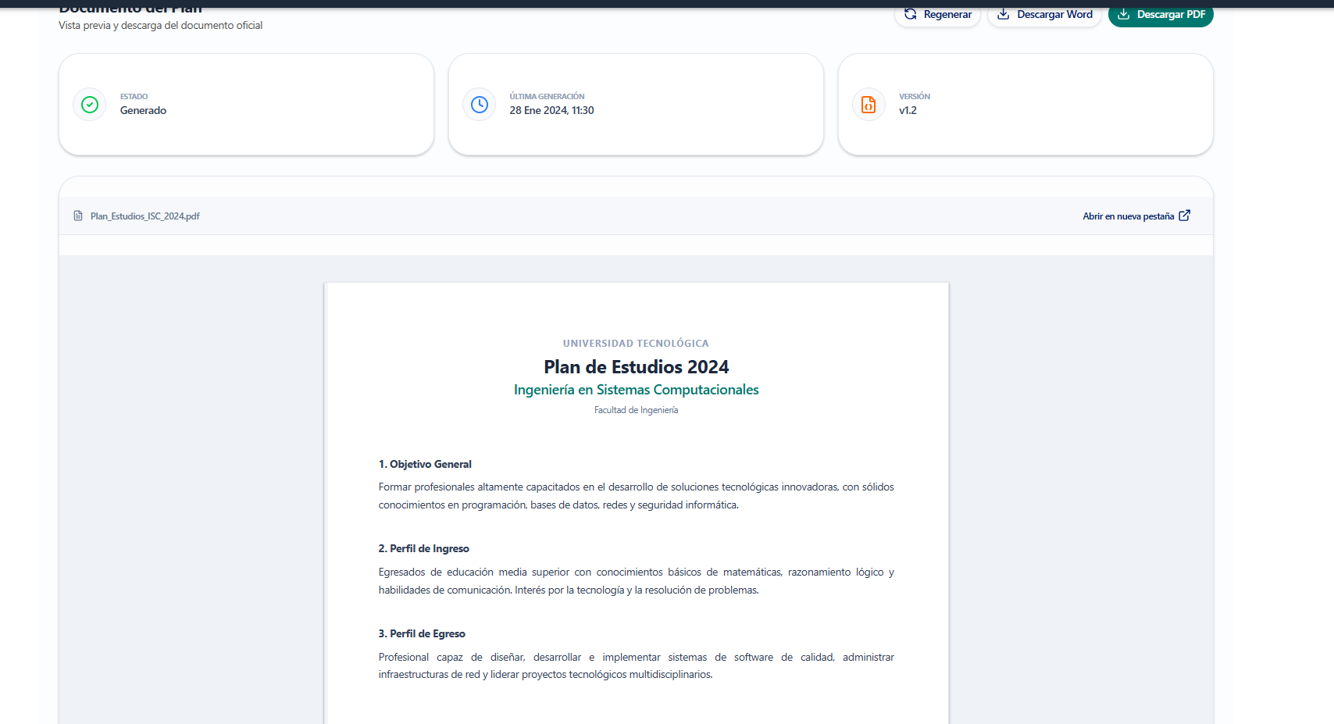Click the '28 Ene 2024, 11:30' timestamp
The image size is (1334, 724).
click(x=551, y=111)
